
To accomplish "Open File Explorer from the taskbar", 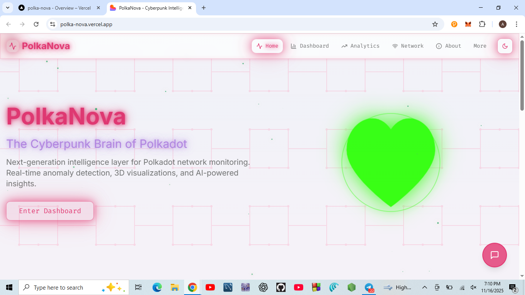I will coord(174,287).
